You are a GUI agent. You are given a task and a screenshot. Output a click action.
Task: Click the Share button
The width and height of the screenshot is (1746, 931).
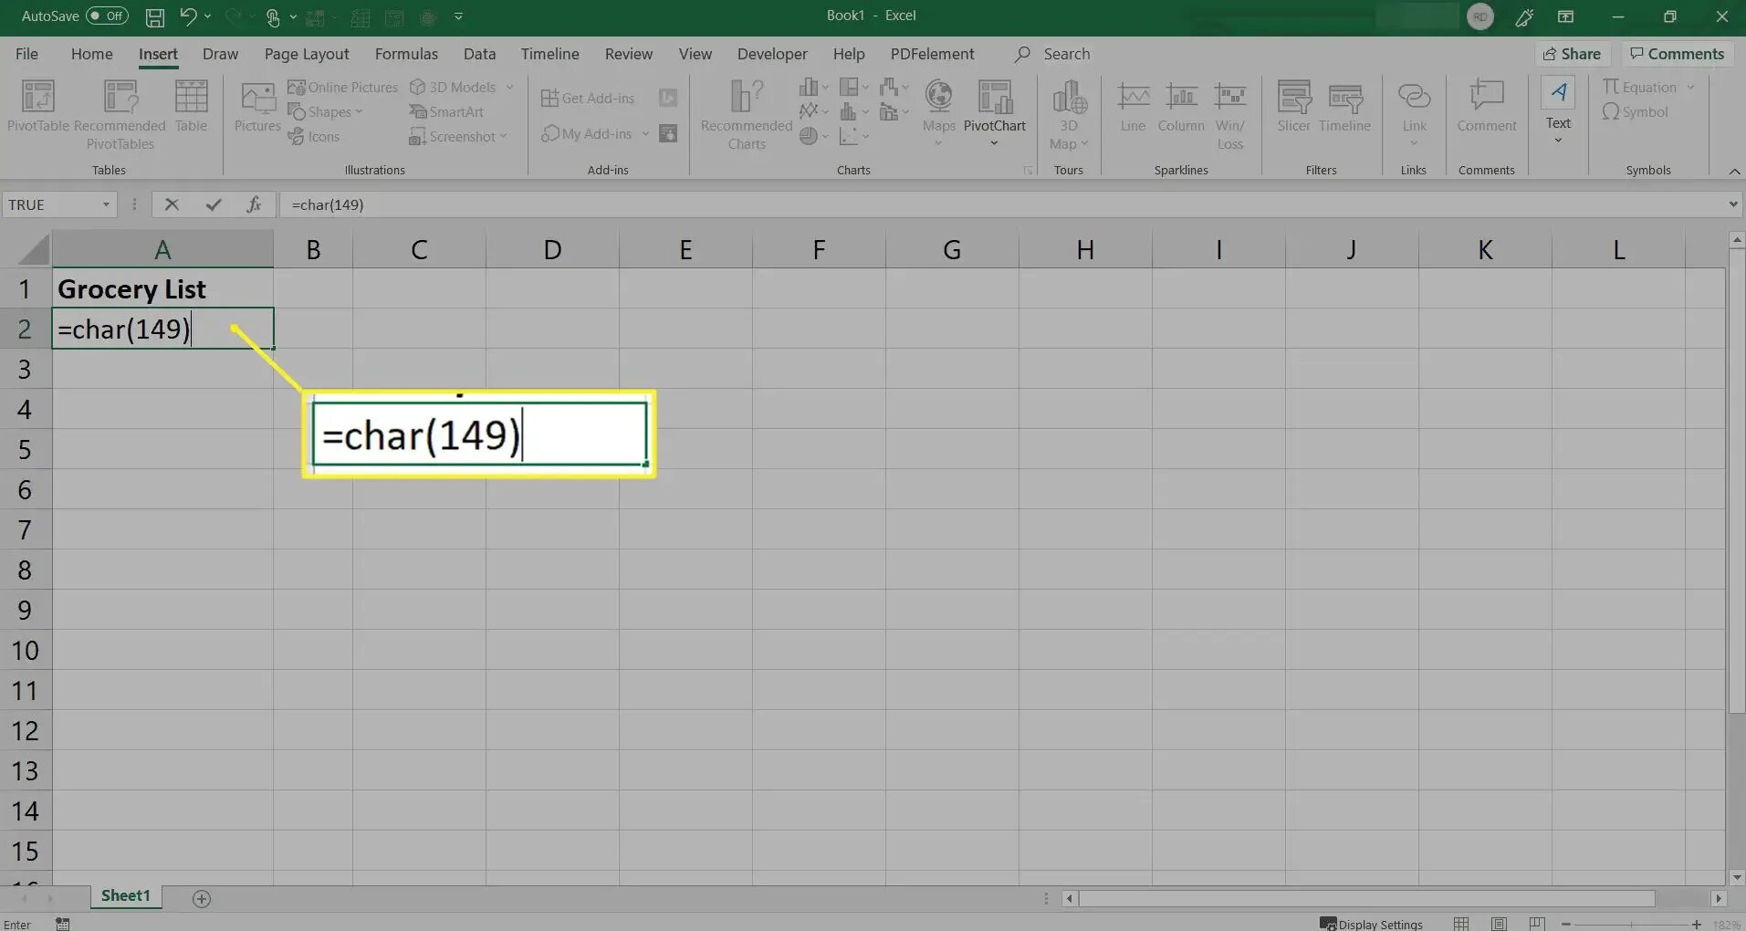click(x=1572, y=54)
